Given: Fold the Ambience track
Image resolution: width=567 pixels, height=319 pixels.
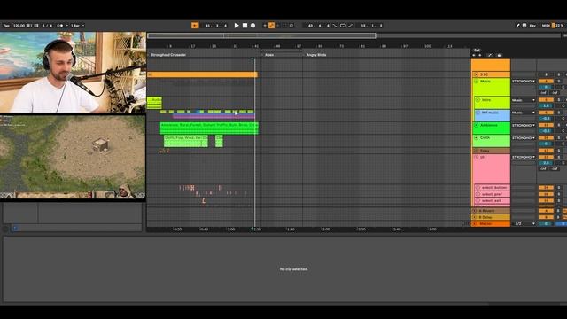Looking at the screenshot, I should pos(477,125).
